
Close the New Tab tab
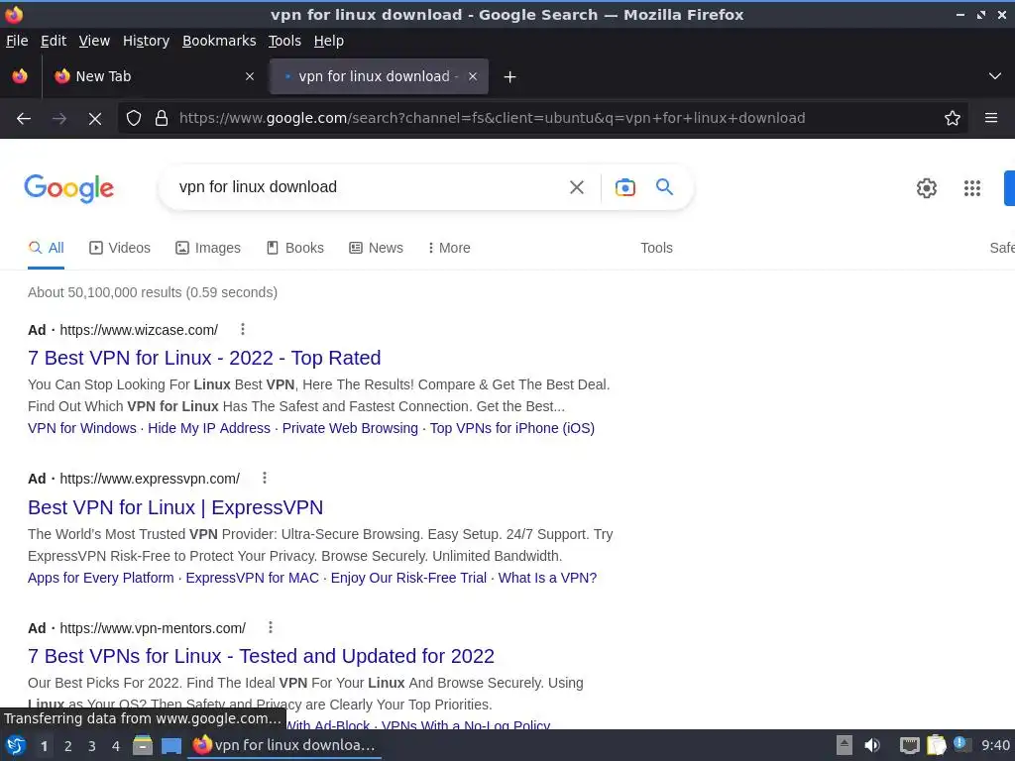pyautogui.click(x=249, y=76)
